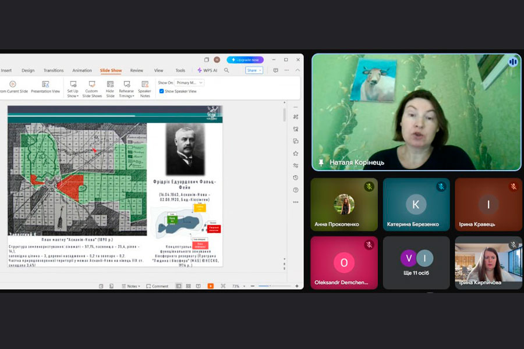The image size is (524, 349).
Task: Select the Ірина Кирпичова video tile
Action: coord(488,263)
